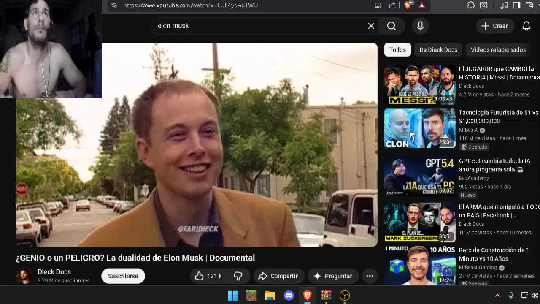
Task: Open Messi documentary thumbnail
Action: point(420,84)
